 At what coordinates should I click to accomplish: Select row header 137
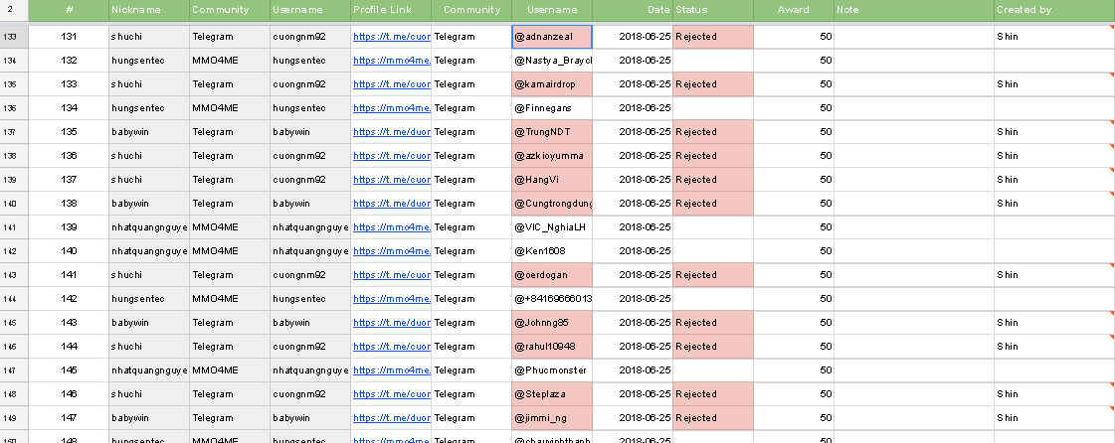11,132
